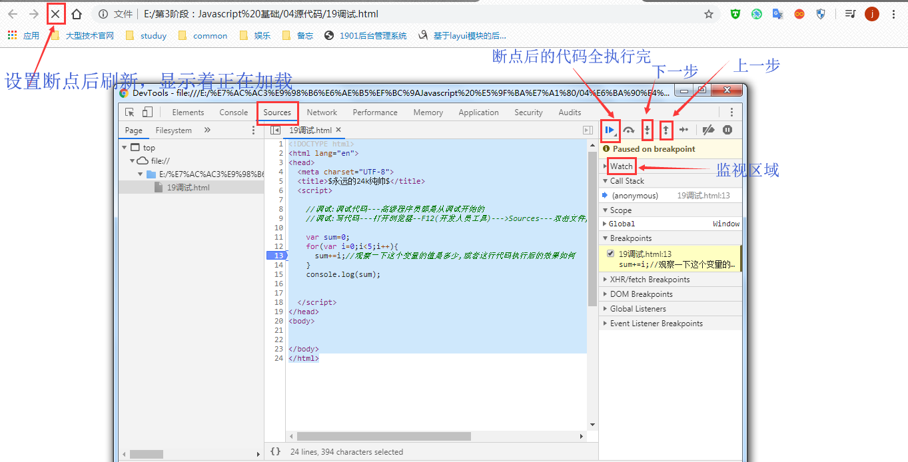
Task: Go to browser home page
Action: pos(77,14)
